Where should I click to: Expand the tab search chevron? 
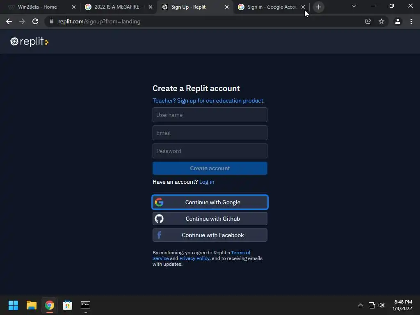[x=354, y=6]
